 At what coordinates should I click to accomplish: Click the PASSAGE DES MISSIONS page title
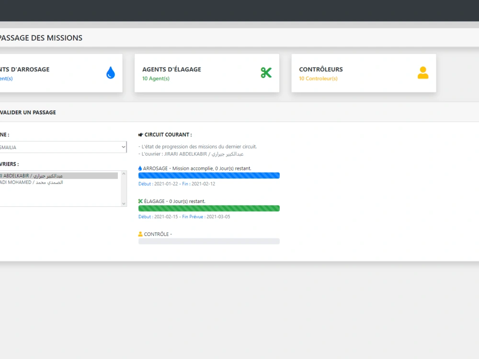(x=41, y=38)
